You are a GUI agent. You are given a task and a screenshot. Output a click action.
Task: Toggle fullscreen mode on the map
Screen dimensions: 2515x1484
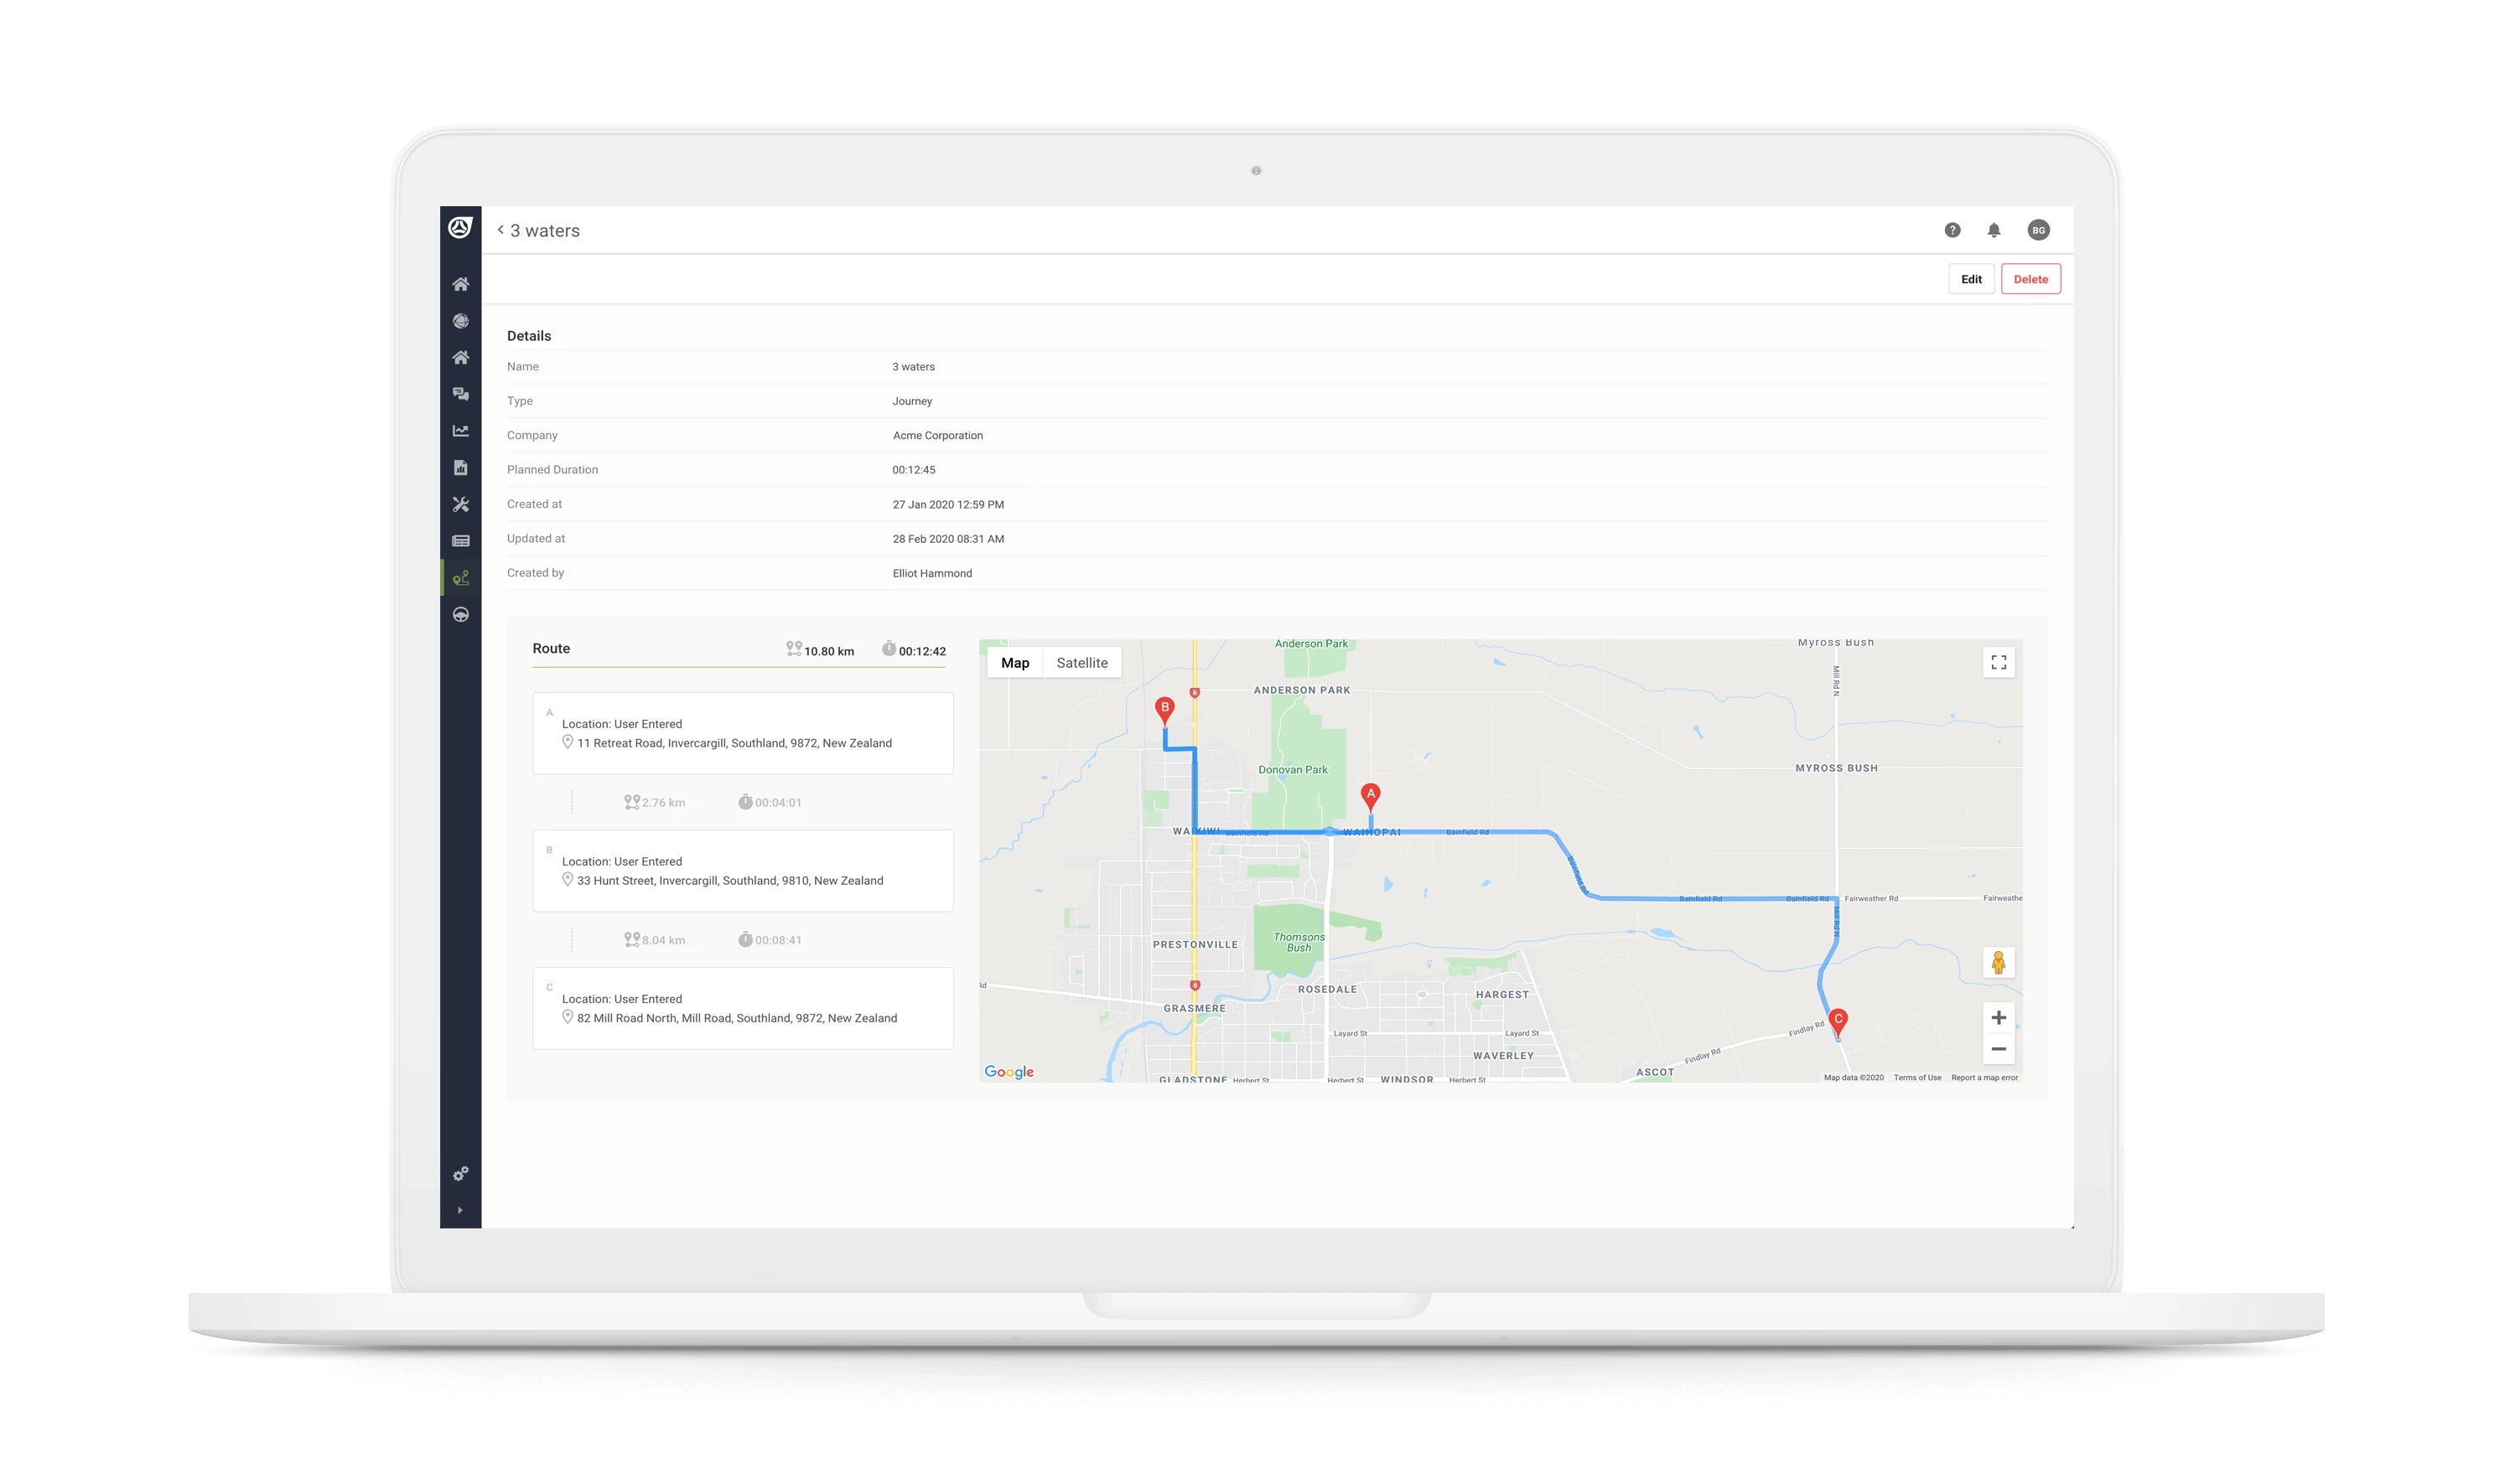1999,663
